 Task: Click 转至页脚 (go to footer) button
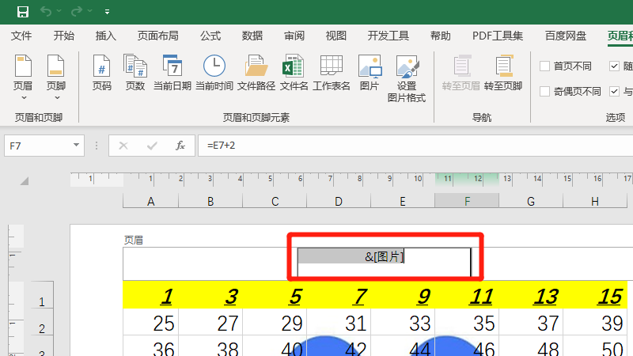click(502, 72)
